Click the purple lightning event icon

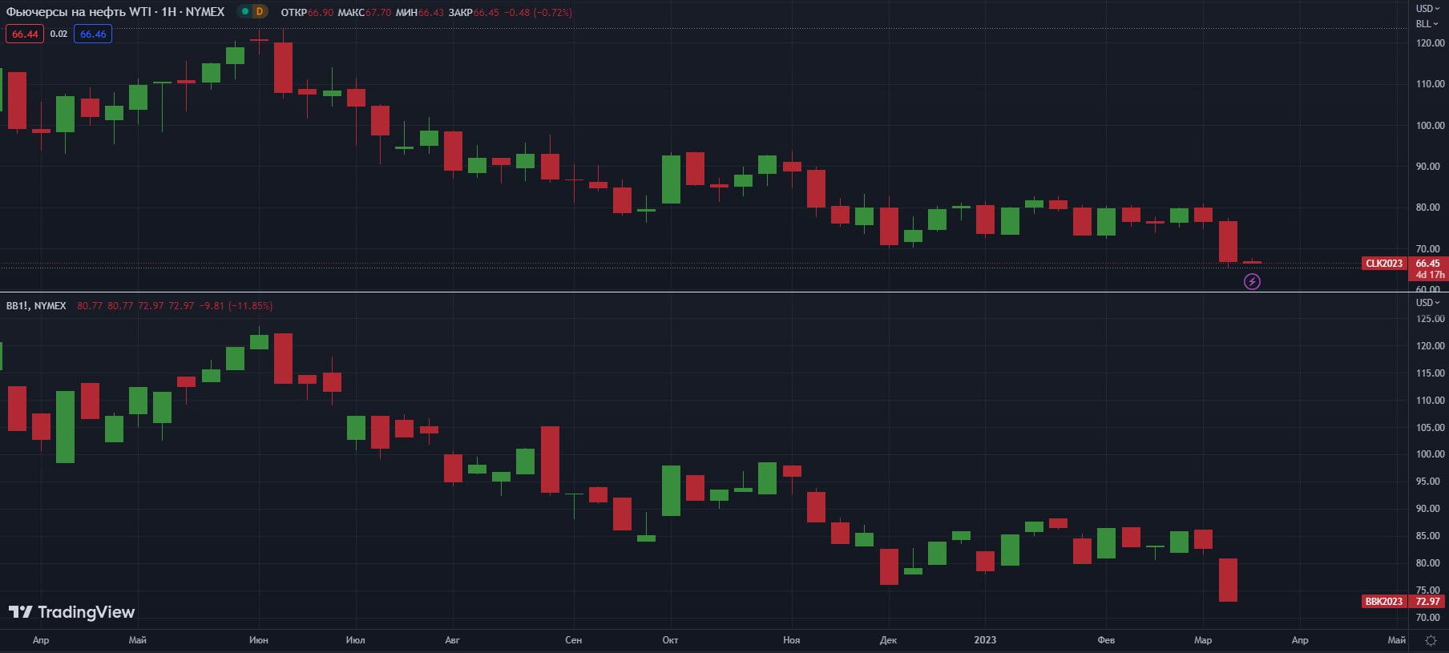(x=1252, y=281)
